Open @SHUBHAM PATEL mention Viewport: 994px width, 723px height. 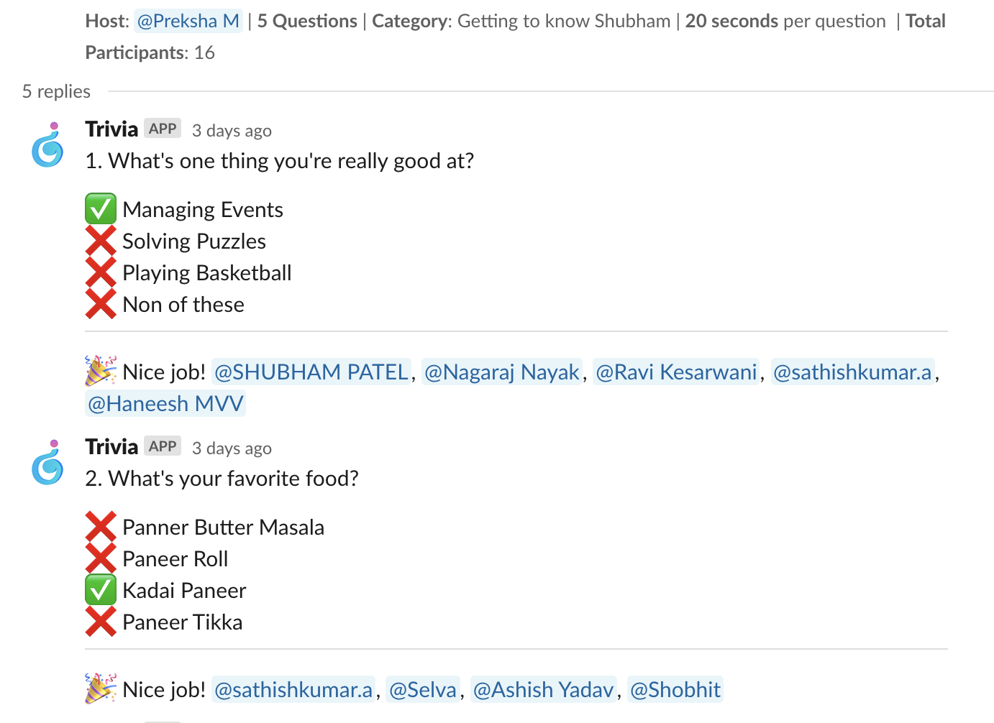point(311,372)
